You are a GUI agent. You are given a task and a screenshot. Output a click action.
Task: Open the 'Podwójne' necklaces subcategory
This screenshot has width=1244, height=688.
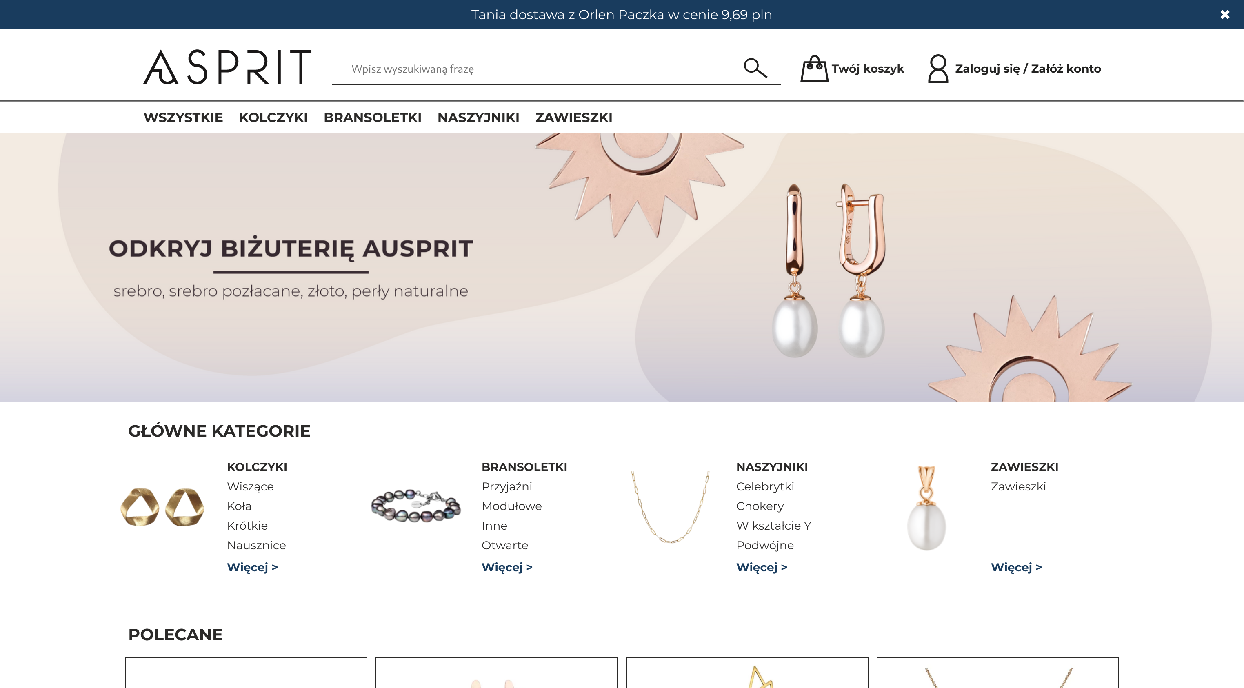tap(765, 546)
